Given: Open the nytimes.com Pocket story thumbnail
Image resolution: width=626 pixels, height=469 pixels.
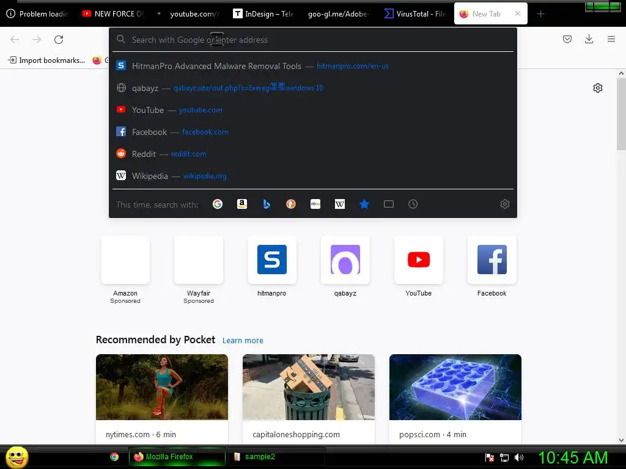Looking at the screenshot, I should pyautogui.click(x=161, y=387).
